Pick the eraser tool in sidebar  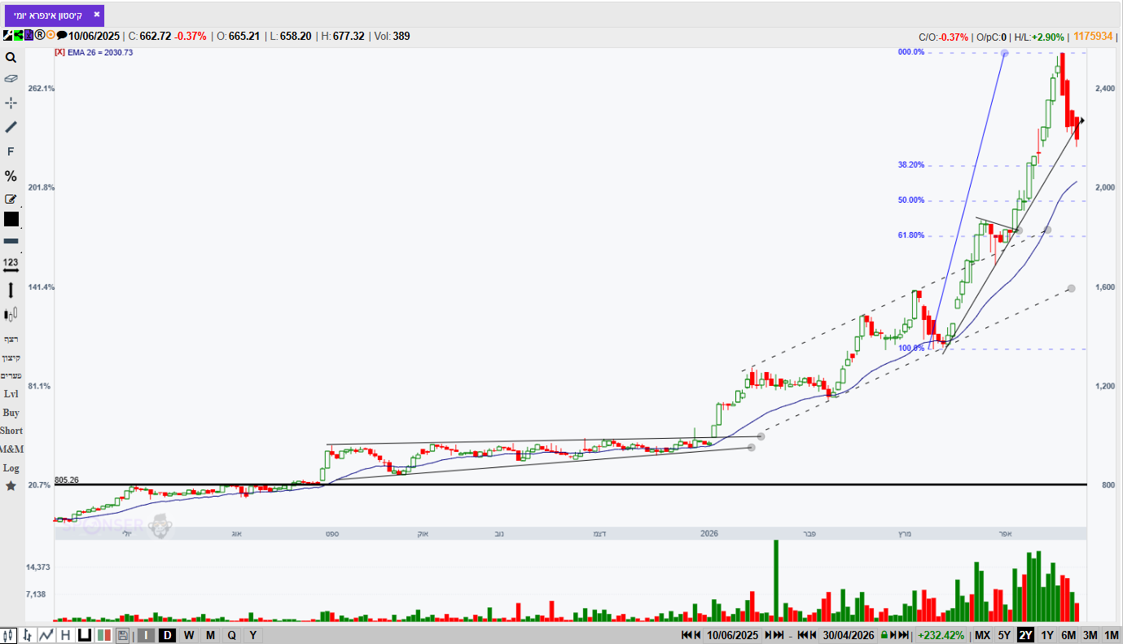point(11,79)
